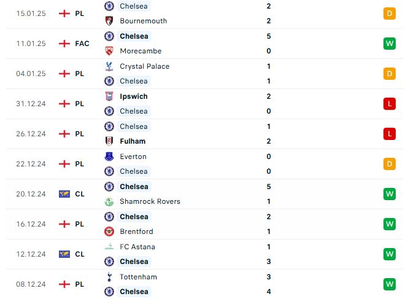Viewport: 408px width, 299px height.
Task: Click the Brentford bee crest icon
Action: [x=109, y=231]
